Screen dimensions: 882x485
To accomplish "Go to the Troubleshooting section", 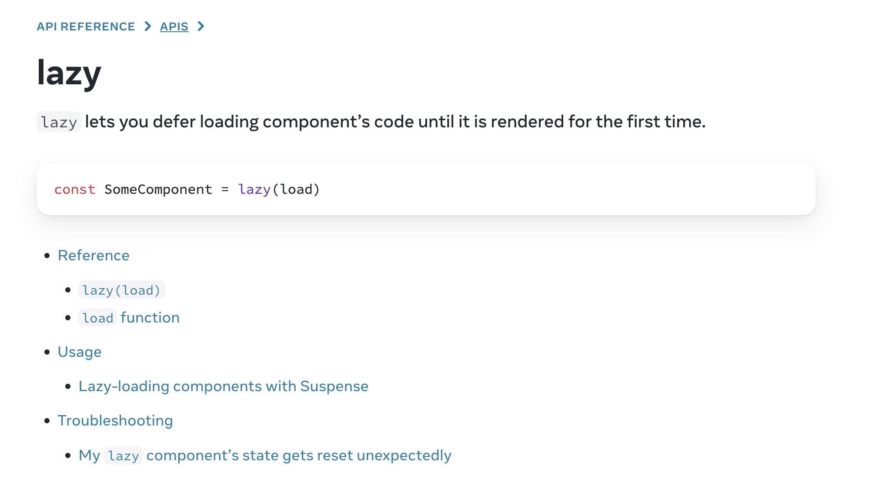I will click(x=115, y=420).
